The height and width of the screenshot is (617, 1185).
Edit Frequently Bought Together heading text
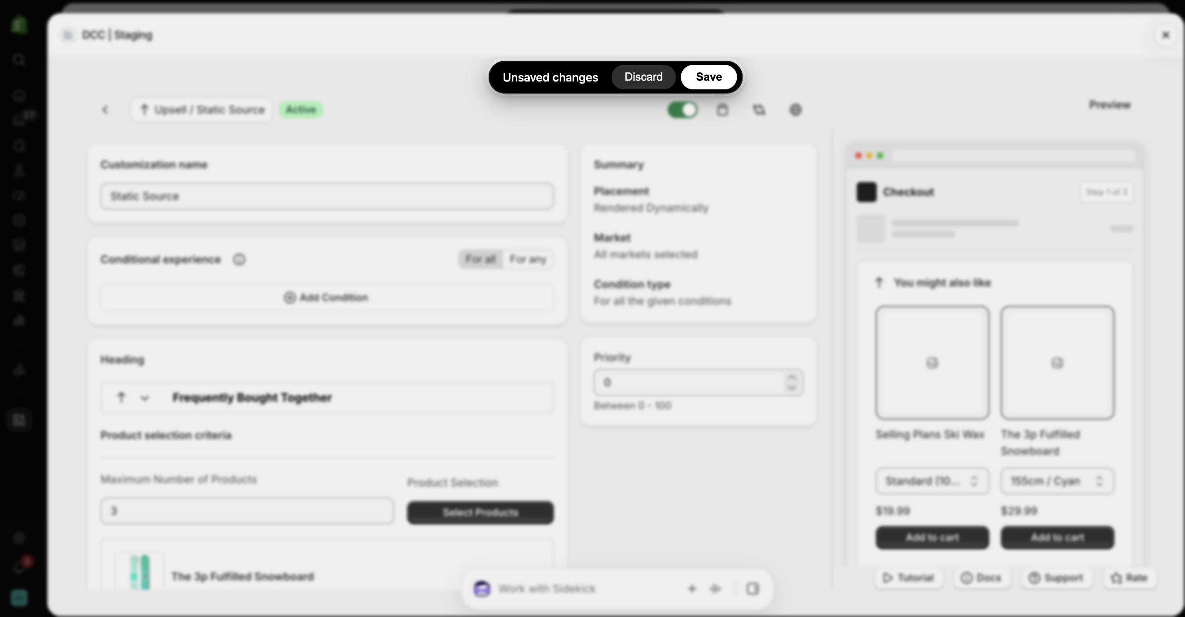(x=252, y=397)
